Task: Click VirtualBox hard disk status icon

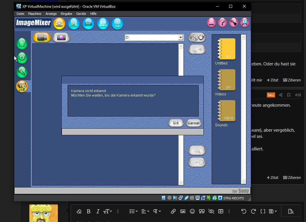Action: click(164, 198)
